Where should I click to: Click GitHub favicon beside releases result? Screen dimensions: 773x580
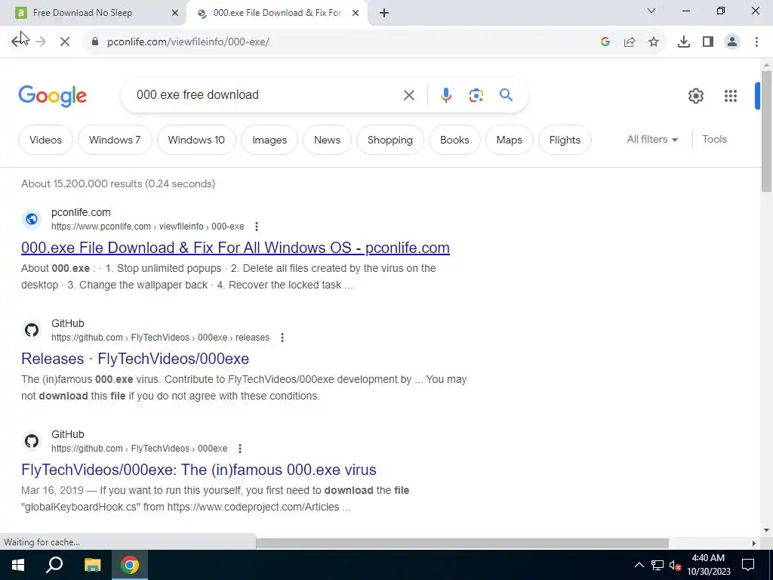[32, 330]
